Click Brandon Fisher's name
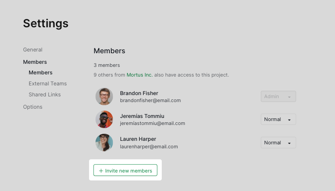335x191 pixels. coord(139,93)
